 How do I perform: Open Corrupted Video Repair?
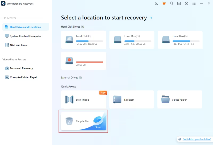coord(24,77)
